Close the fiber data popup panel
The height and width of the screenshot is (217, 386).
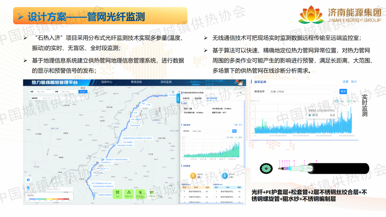(x=241, y=93)
